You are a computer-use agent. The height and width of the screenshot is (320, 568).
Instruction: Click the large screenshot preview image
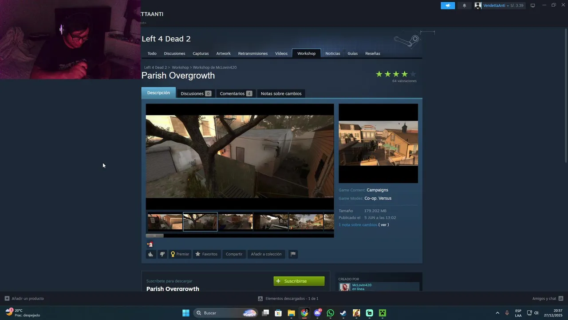coord(240,156)
